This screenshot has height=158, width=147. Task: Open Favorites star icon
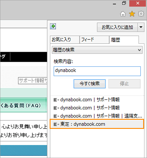pos(132,14)
